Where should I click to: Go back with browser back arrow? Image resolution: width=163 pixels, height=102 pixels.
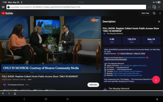coord(3,93)
